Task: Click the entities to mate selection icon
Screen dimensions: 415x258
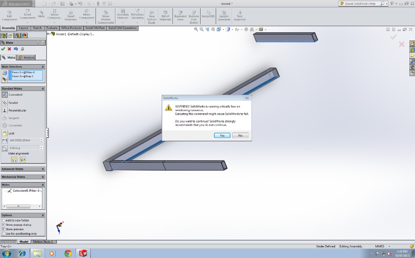Action: tap(4, 73)
